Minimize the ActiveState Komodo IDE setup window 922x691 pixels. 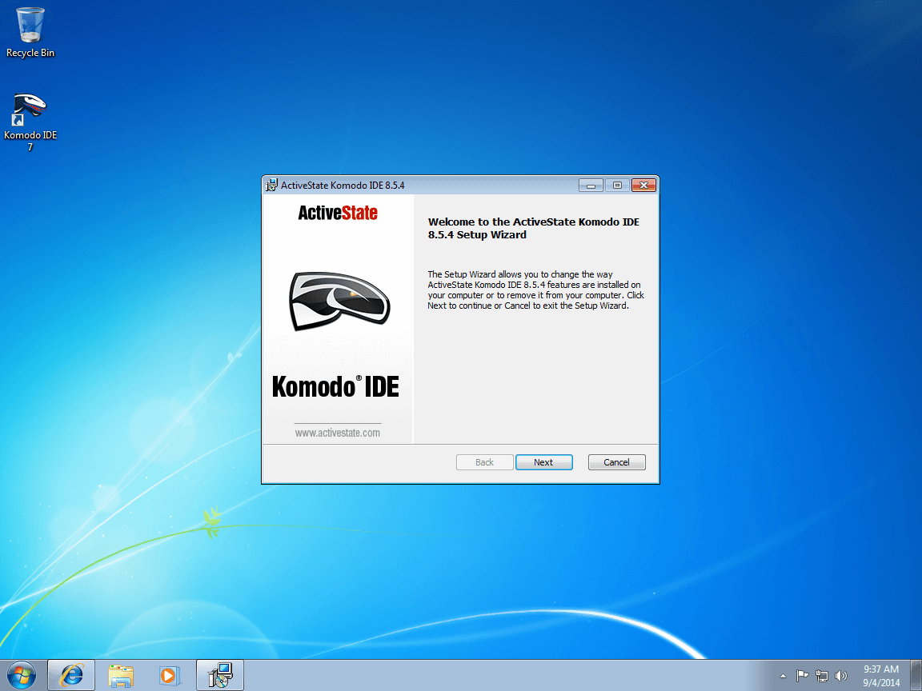click(x=591, y=185)
